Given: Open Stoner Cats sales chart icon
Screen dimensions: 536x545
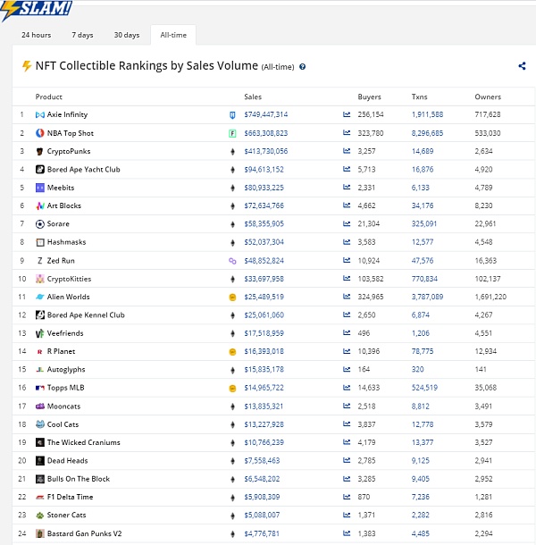Looking at the screenshot, I should click(347, 515).
